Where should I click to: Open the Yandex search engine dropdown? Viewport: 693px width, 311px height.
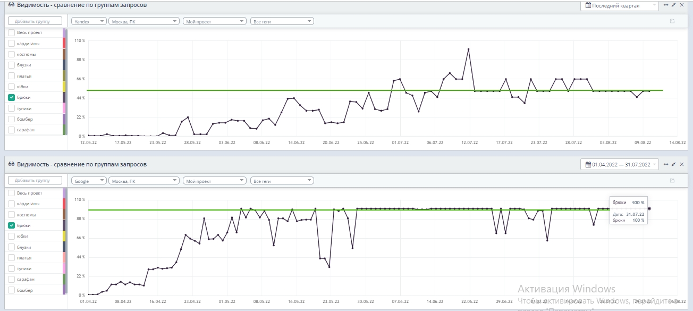(x=88, y=21)
